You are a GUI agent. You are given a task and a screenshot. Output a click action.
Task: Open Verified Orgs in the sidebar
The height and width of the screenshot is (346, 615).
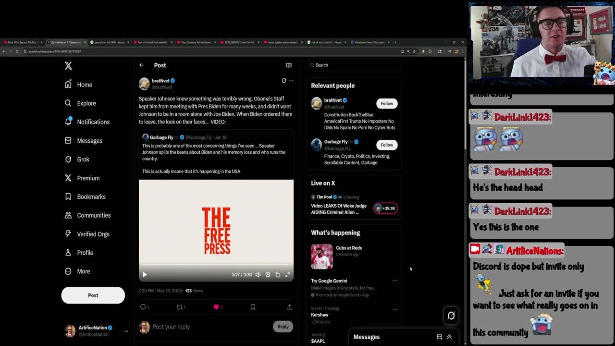coord(86,234)
